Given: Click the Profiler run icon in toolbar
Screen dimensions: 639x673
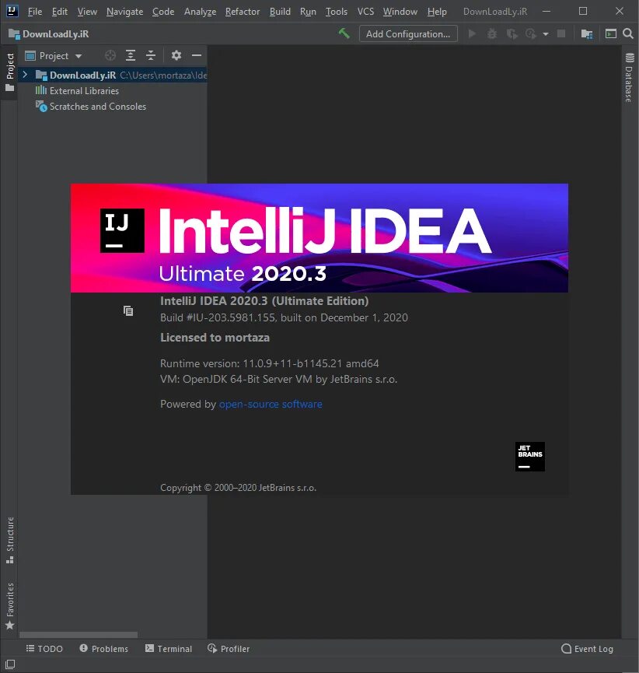Looking at the screenshot, I should pyautogui.click(x=531, y=33).
